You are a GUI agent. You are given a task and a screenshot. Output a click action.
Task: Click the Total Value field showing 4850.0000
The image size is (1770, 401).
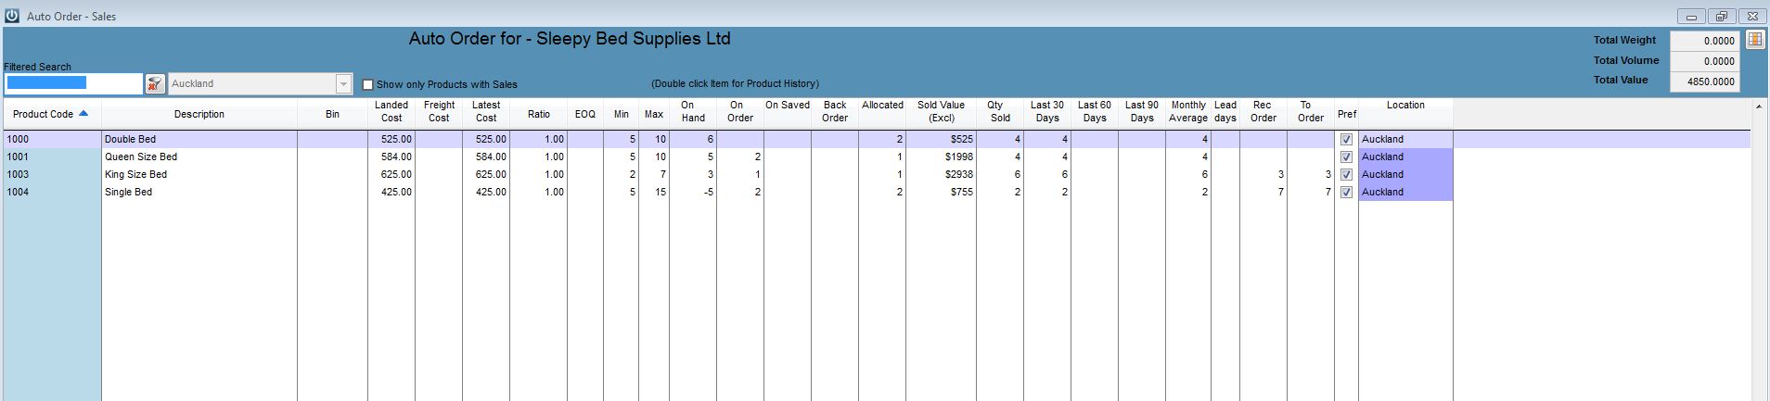point(1704,81)
